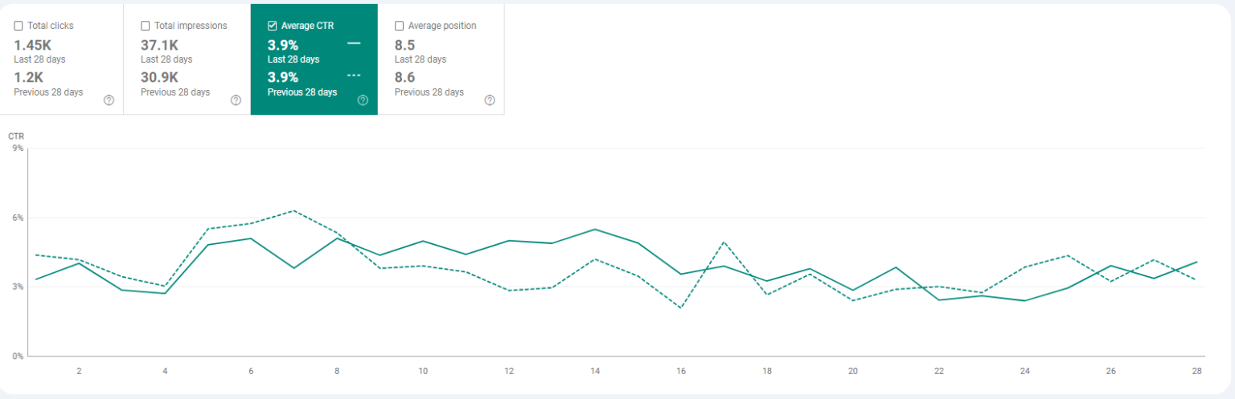Screen dimensions: 1235x399
Task: Click the dashed line legend on Average CTR card
Action: pos(354,77)
